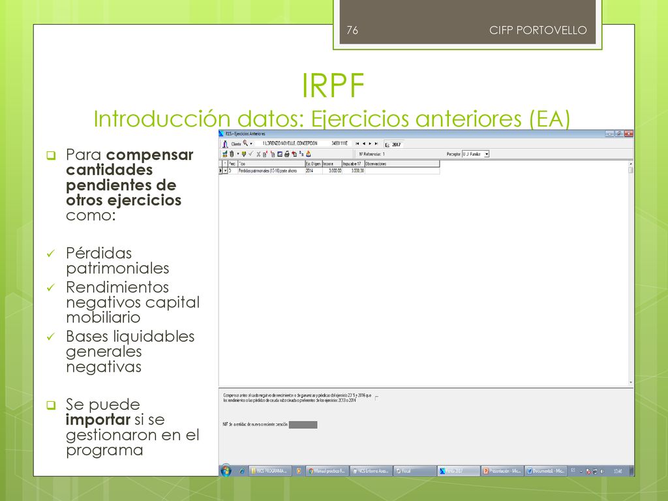This screenshot has width=668, height=501.
Task: Click the blue form toolbar icon
Action: tap(280, 154)
